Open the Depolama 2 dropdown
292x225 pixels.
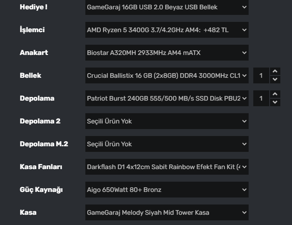coord(167,121)
